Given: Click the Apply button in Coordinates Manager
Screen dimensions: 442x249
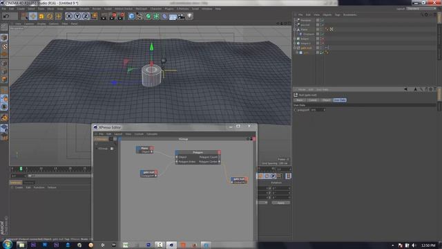Looking at the screenshot, I should tap(281, 203).
